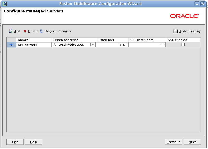Return to the Previous wizard step
208x149 pixels.
[x=173, y=142]
